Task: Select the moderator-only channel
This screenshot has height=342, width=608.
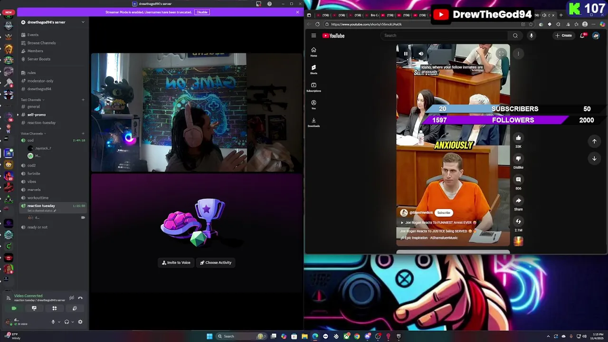Action: 52,81
